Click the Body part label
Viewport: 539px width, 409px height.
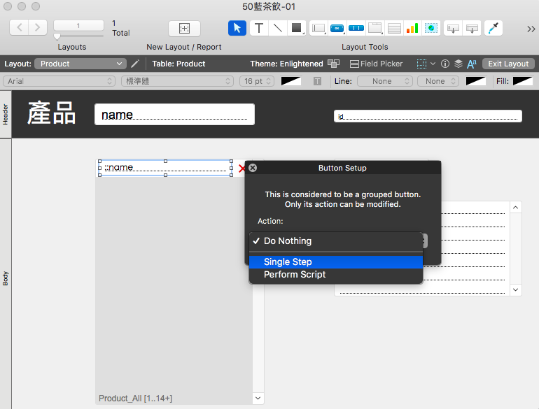(6, 278)
